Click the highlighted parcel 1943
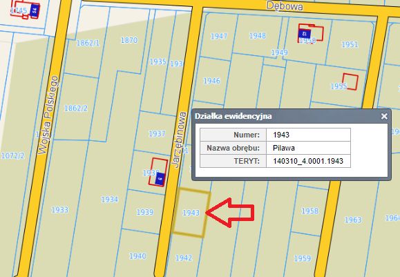 [x=192, y=213]
